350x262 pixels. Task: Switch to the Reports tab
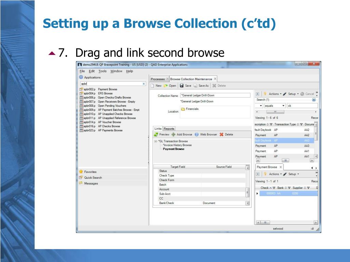coord(169,129)
